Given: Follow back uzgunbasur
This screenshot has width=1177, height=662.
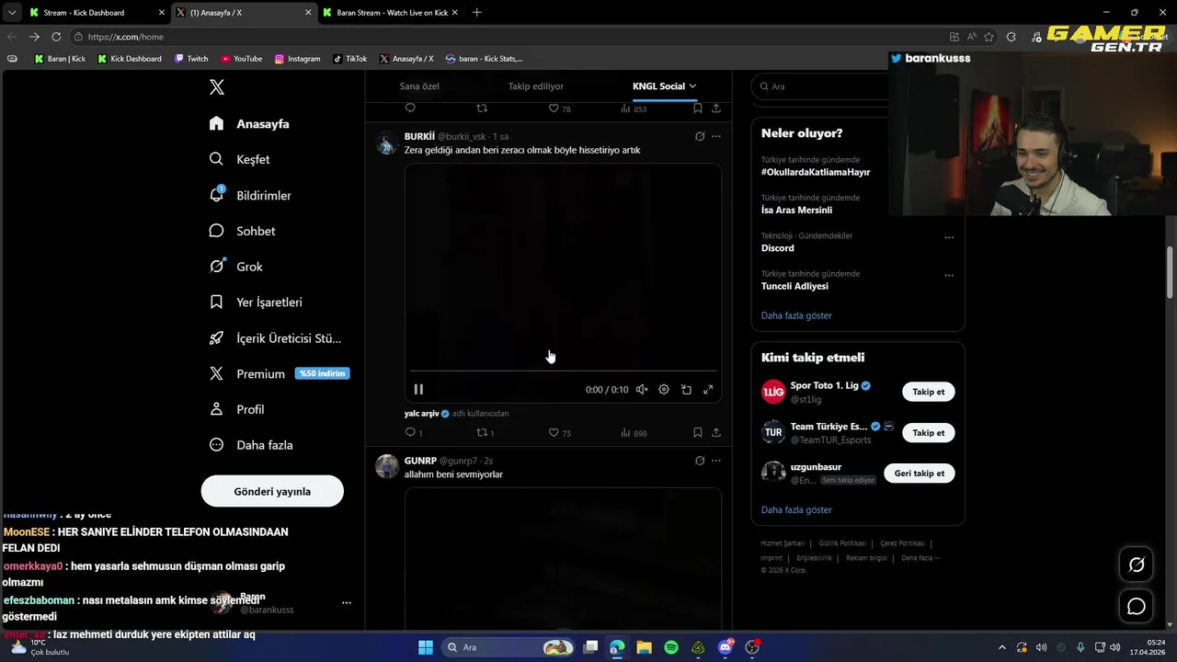Looking at the screenshot, I should tap(920, 474).
